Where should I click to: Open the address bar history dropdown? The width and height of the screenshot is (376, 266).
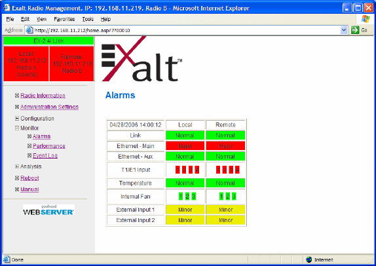[344, 30]
